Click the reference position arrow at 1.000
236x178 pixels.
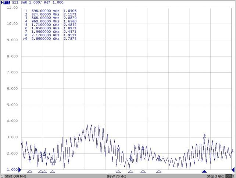20,170
